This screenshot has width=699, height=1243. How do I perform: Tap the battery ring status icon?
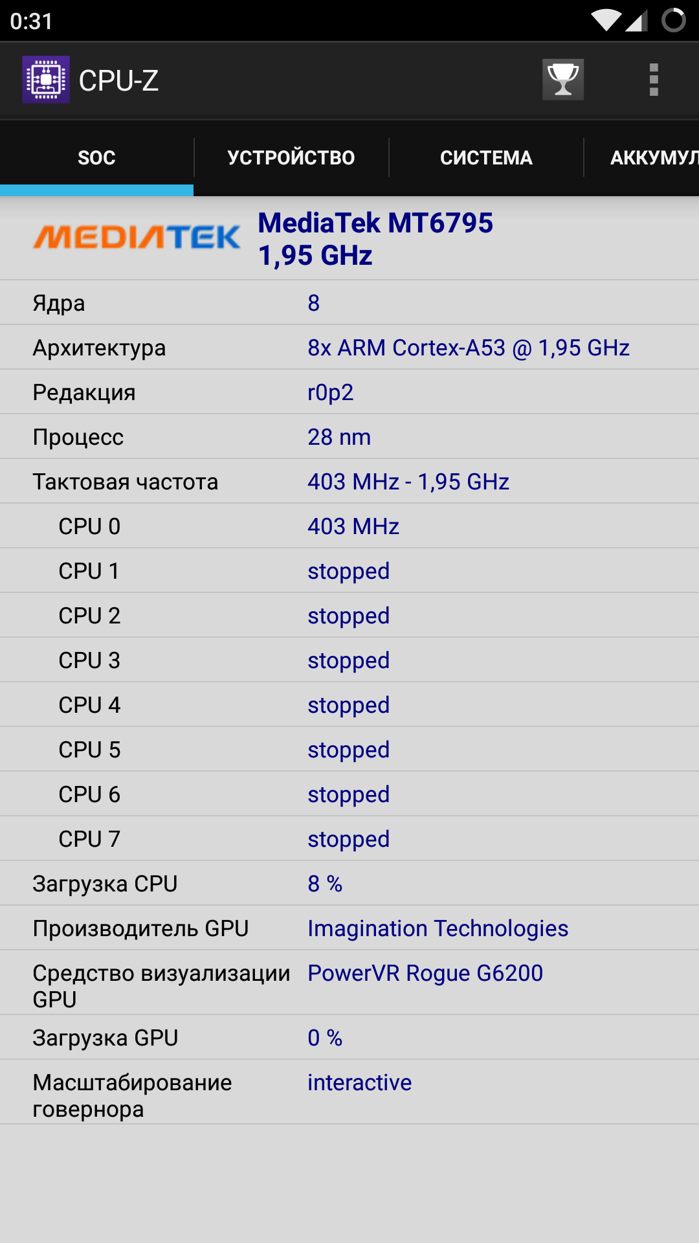tap(674, 21)
